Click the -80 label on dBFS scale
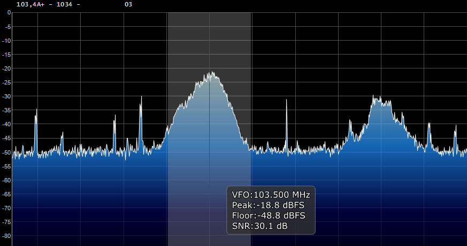The width and height of the screenshot is (467, 246). click(6, 236)
